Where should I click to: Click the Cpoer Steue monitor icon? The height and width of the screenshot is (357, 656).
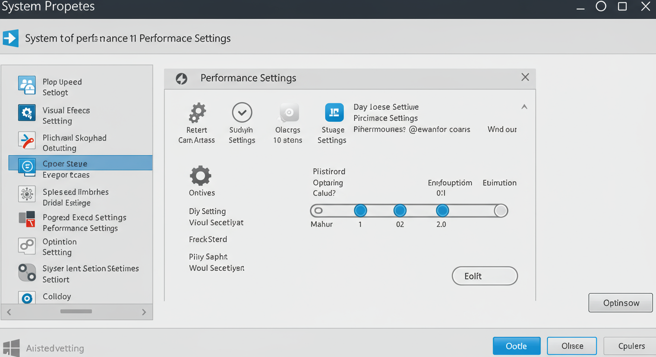click(x=27, y=167)
